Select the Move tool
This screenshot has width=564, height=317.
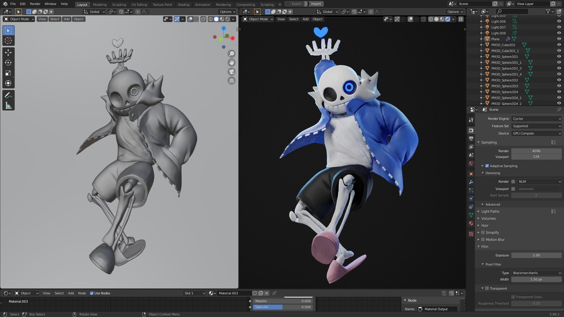click(x=8, y=52)
